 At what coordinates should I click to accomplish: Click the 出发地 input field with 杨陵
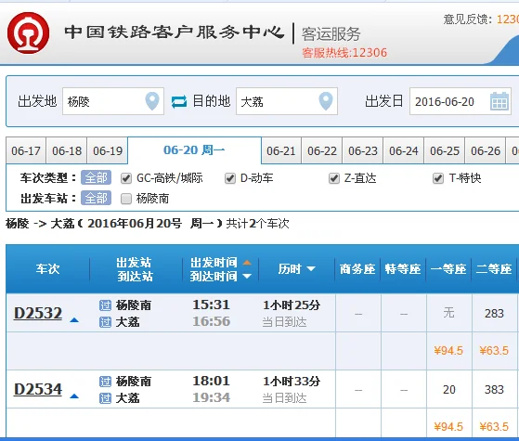[113, 101]
